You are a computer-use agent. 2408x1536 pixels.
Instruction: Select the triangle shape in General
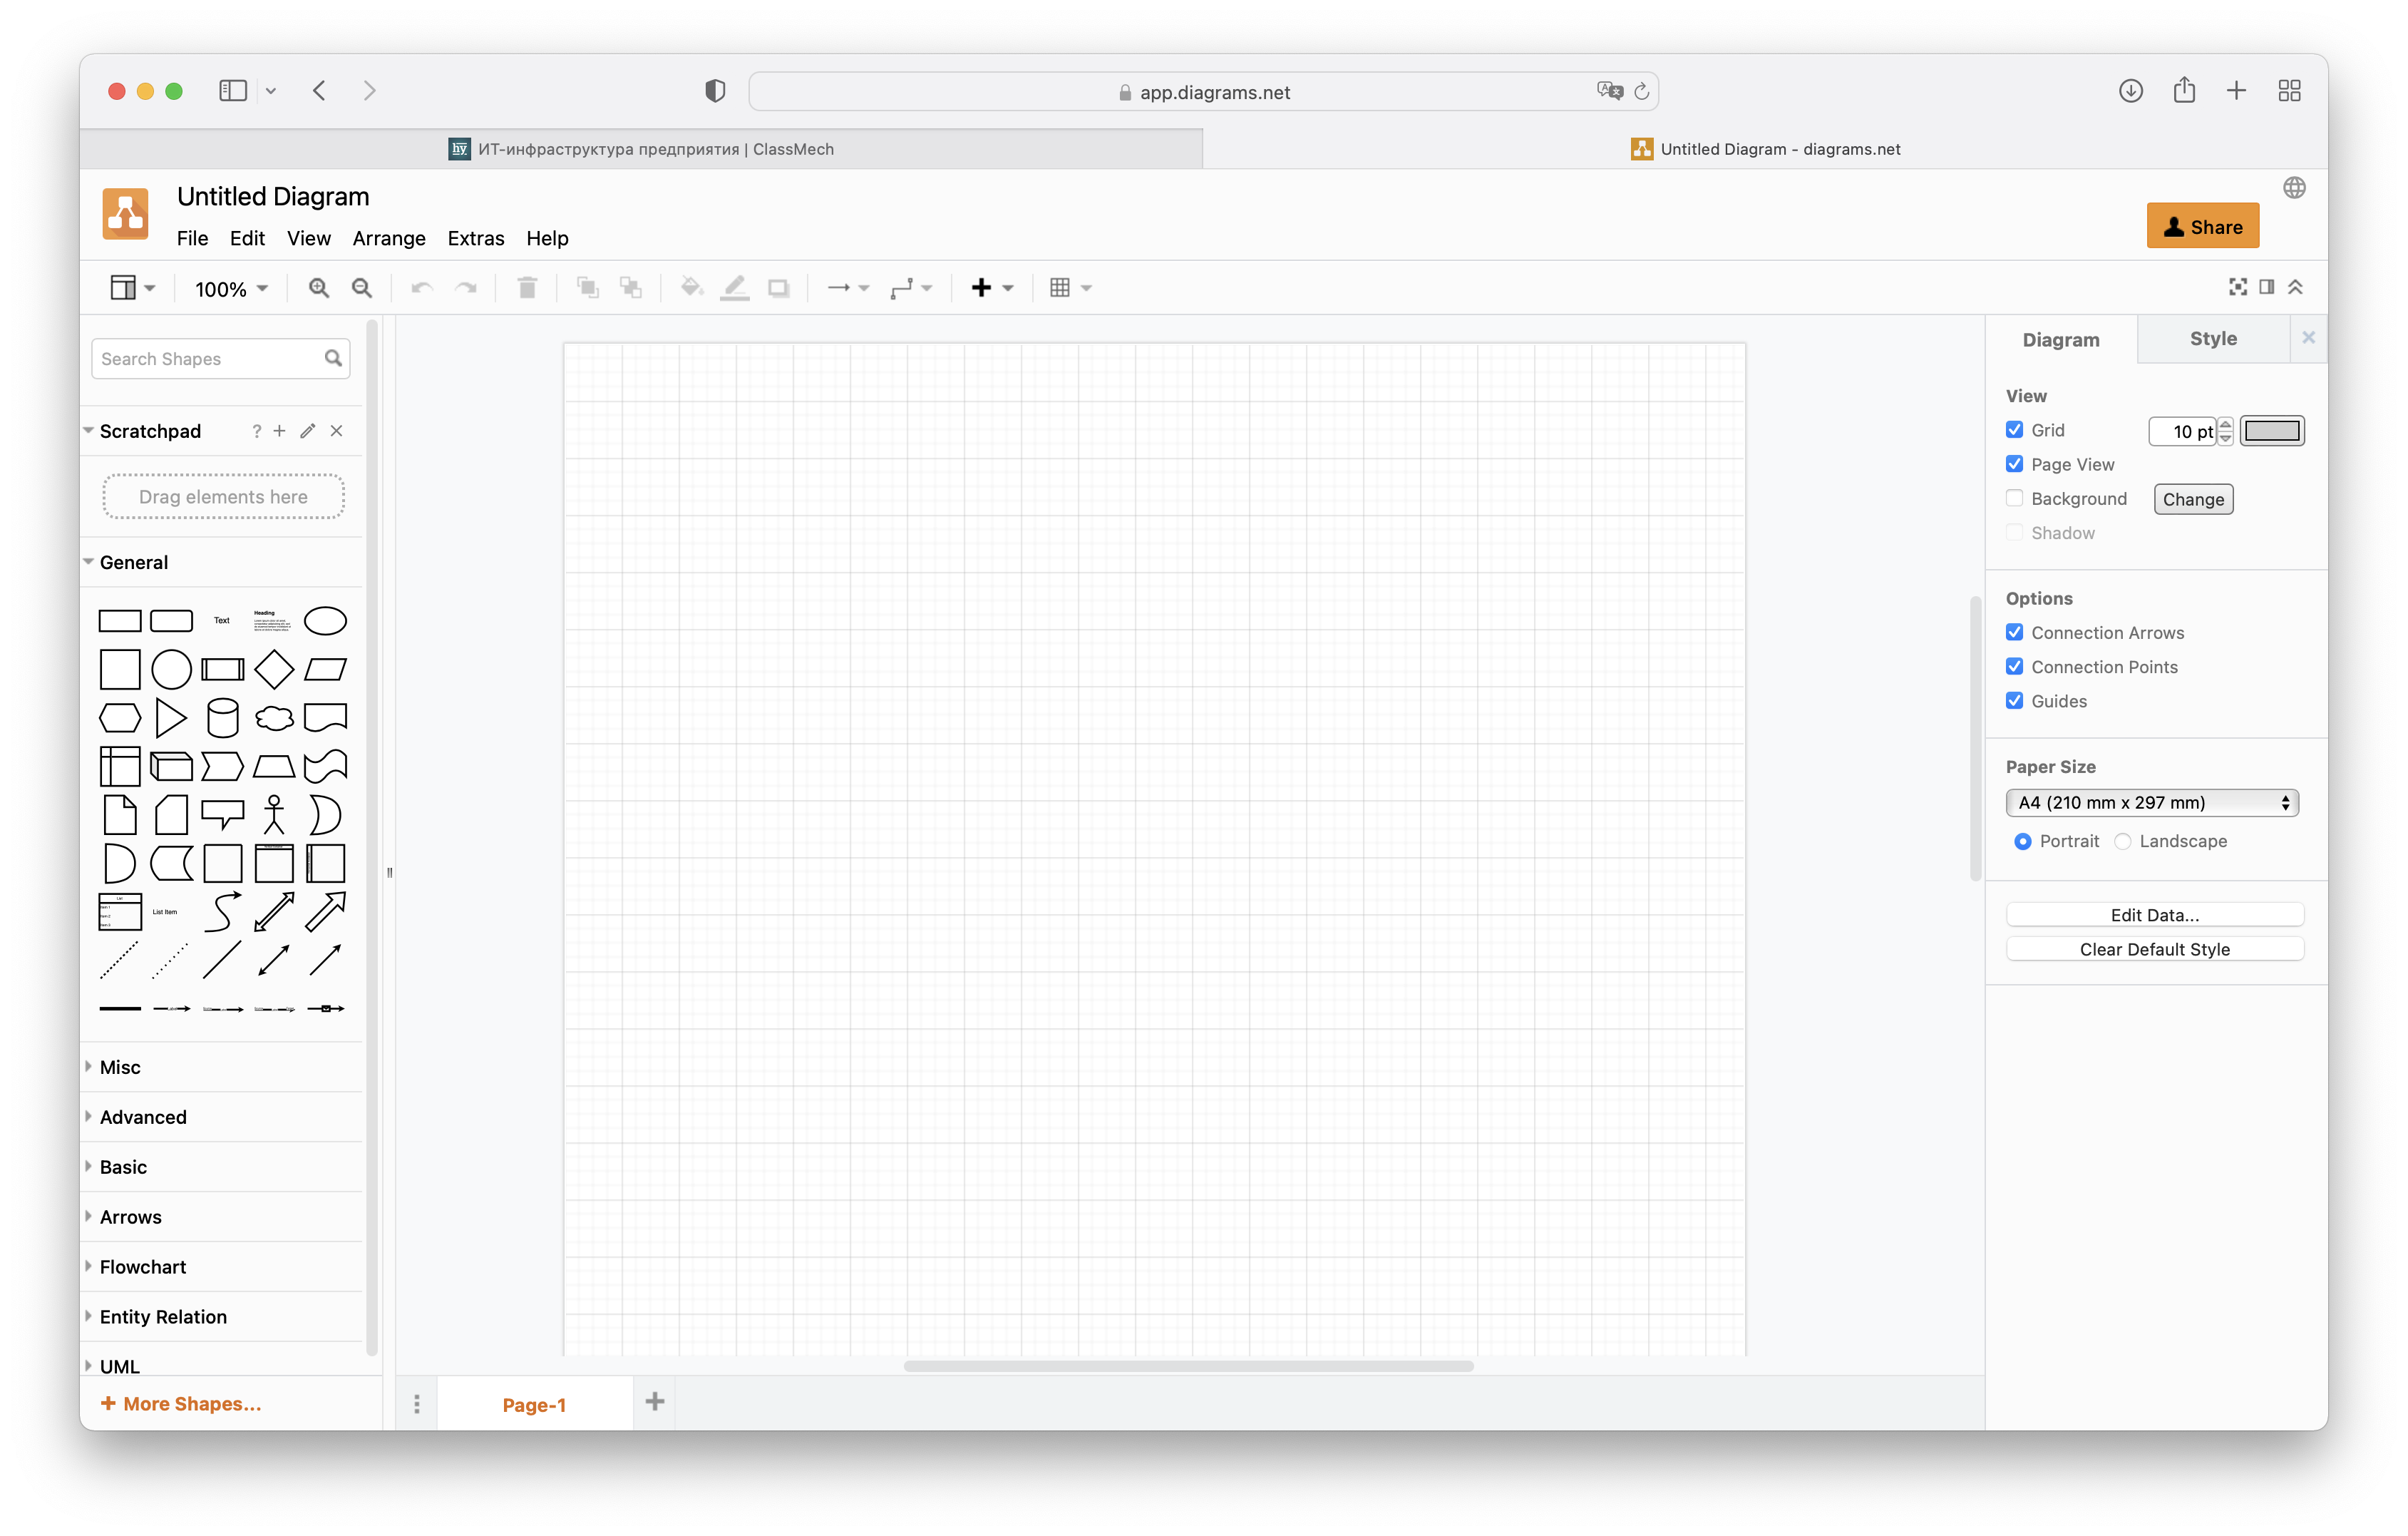coord(171,717)
